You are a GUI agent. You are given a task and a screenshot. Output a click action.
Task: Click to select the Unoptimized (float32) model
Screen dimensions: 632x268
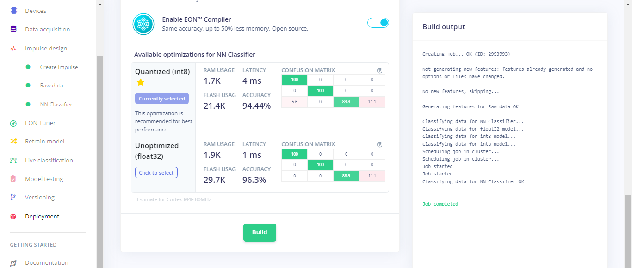pos(156,173)
